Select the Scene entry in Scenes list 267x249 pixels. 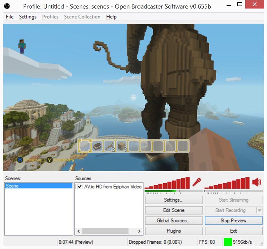coord(39,186)
